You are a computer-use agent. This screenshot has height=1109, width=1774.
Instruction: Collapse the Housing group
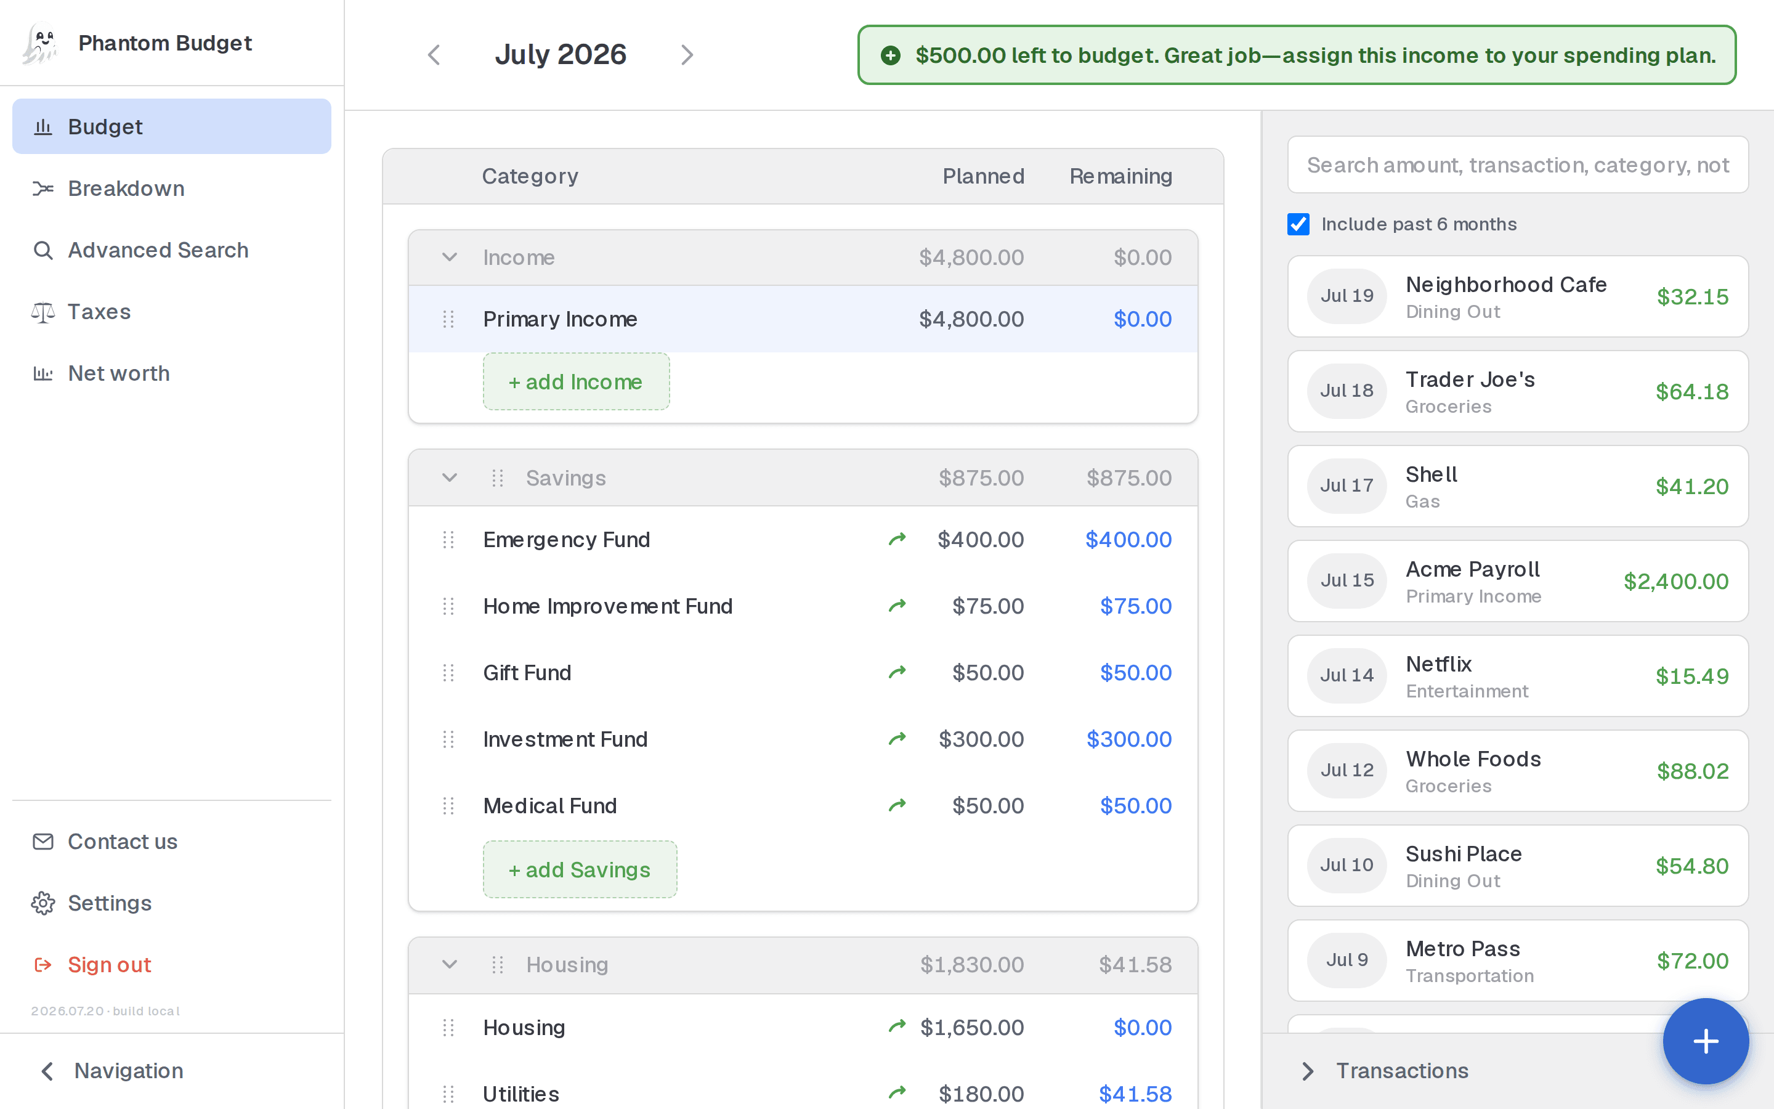point(450,964)
